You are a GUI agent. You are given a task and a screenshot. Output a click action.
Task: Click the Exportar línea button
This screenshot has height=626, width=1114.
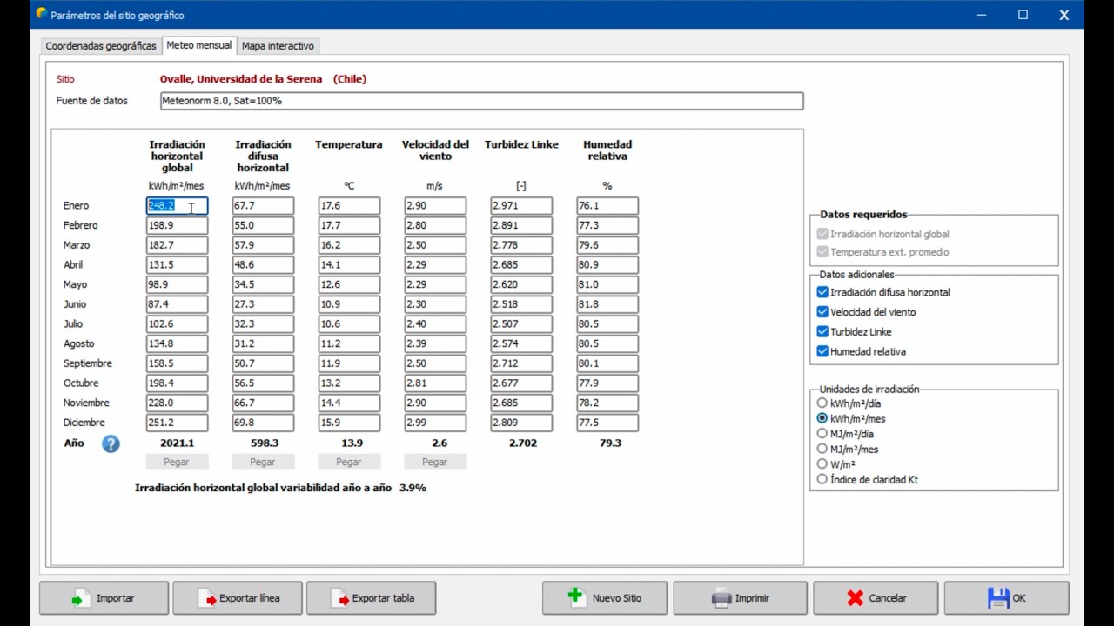(x=238, y=598)
